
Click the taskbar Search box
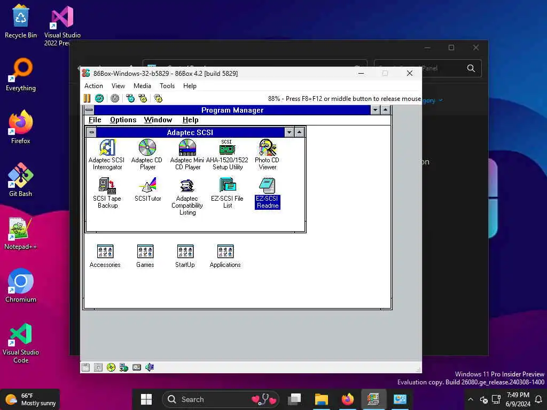point(221,399)
